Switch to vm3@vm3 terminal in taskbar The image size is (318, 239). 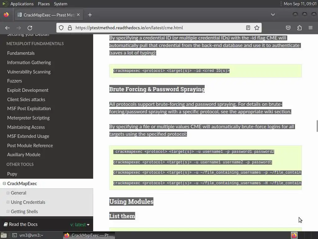[x=27, y=235]
